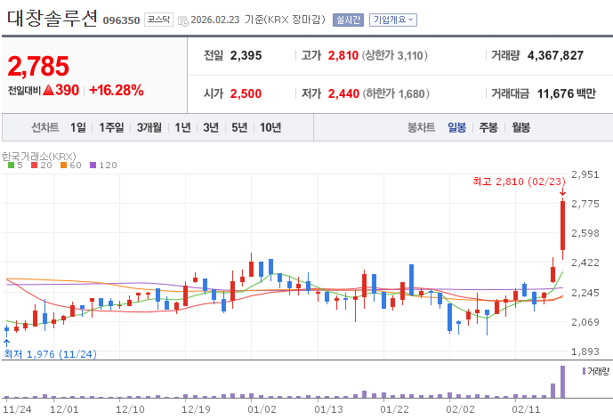Click the current price 2,785
The width and height of the screenshot is (613, 420).
tap(38, 66)
